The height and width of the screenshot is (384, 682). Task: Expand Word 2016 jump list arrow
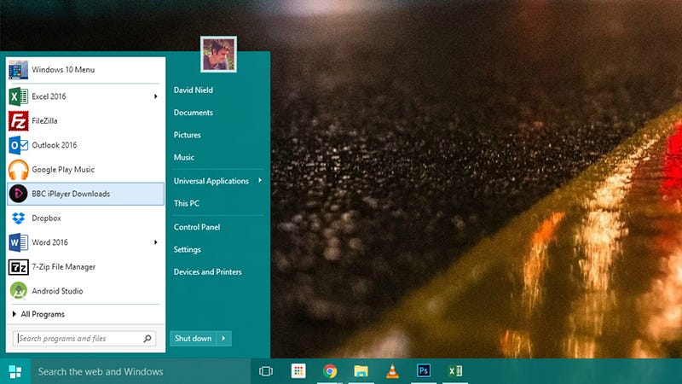pyautogui.click(x=155, y=242)
